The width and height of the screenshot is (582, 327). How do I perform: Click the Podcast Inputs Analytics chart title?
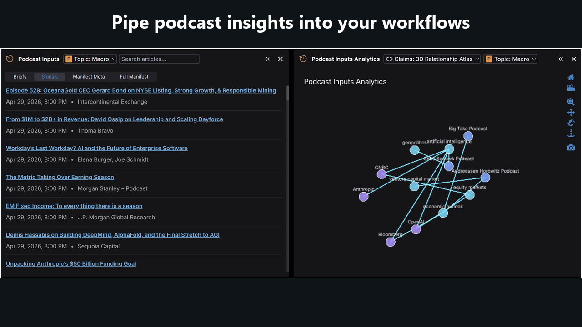click(345, 82)
